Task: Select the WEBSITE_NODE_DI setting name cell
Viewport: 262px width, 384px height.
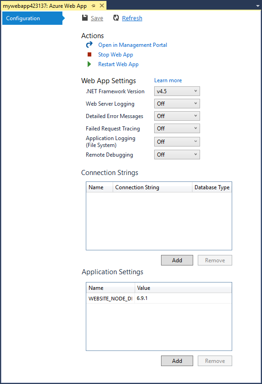Action: click(110, 298)
